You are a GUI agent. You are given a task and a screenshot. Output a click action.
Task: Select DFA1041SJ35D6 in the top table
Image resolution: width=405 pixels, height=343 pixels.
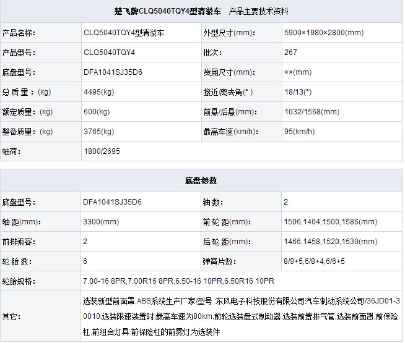[113, 72]
